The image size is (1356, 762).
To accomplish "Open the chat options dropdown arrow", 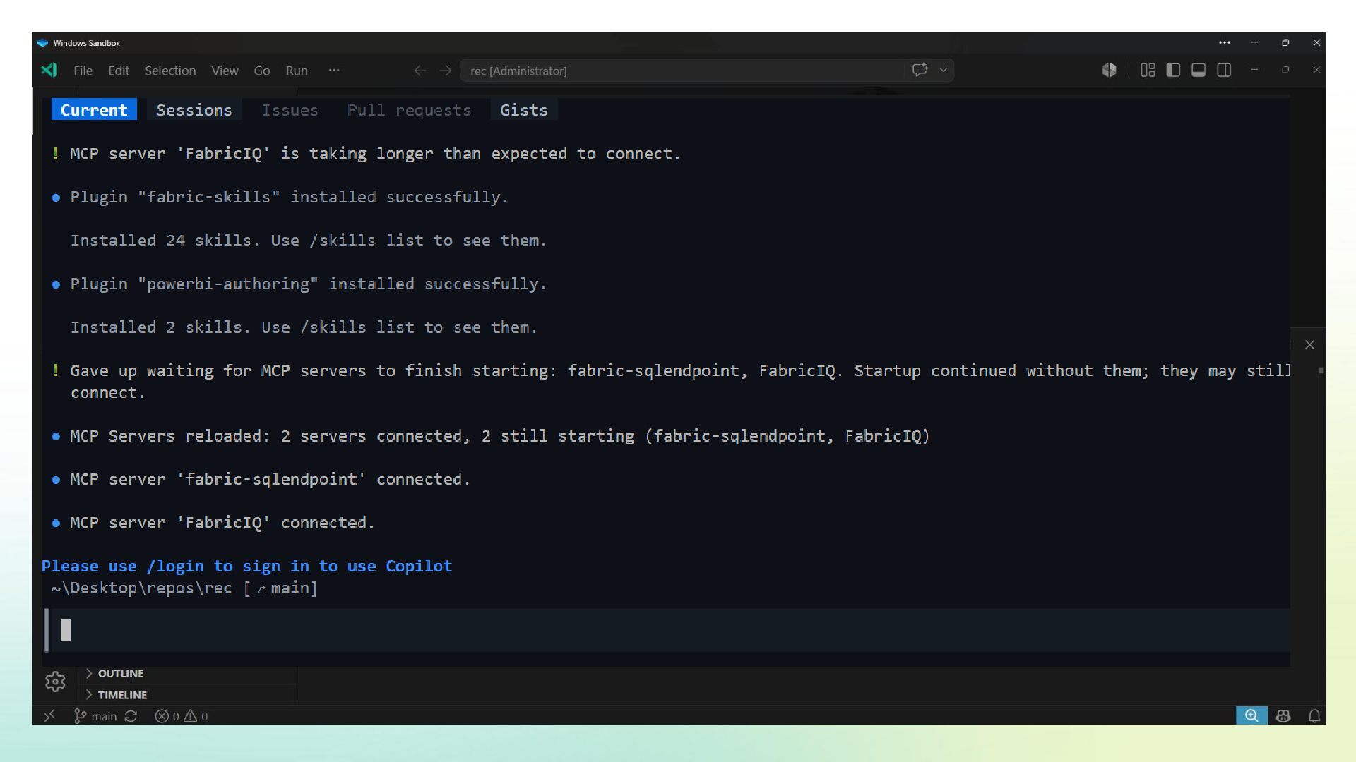I will [x=943, y=70].
